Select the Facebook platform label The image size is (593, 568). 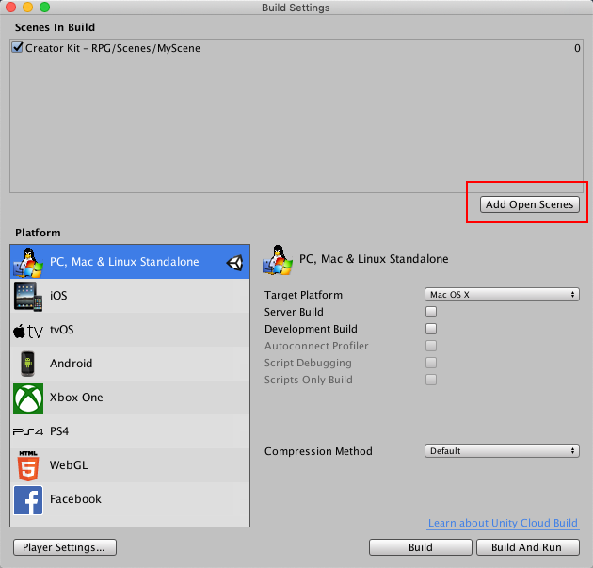(x=75, y=499)
